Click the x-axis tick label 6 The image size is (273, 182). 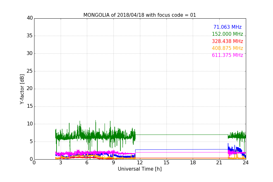pos(87,163)
